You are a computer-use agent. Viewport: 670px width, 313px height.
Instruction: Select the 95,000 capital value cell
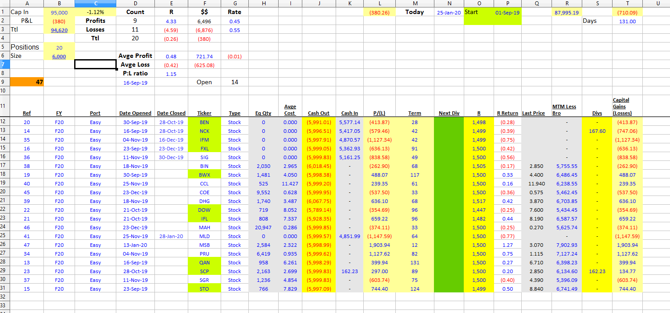59,12
